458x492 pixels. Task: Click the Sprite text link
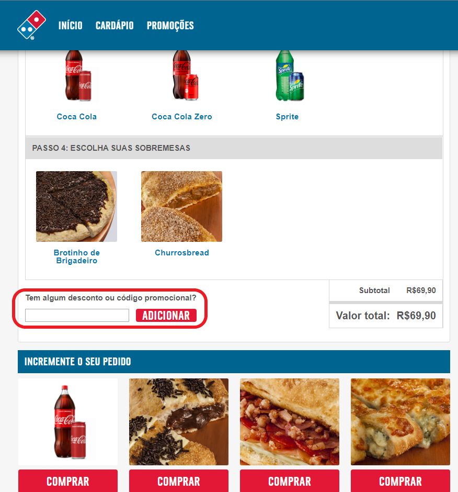(287, 117)
